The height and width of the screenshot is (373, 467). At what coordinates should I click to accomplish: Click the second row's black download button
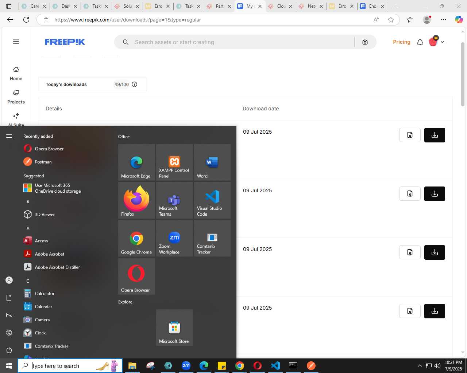(435, 194)
